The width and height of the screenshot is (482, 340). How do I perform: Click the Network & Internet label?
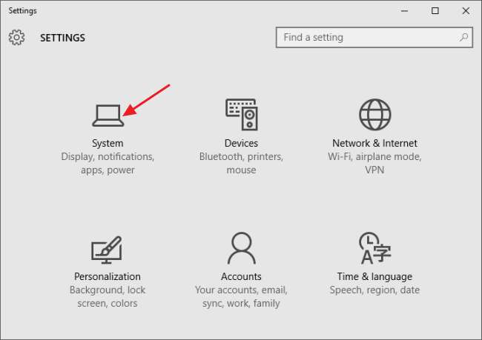374,143
